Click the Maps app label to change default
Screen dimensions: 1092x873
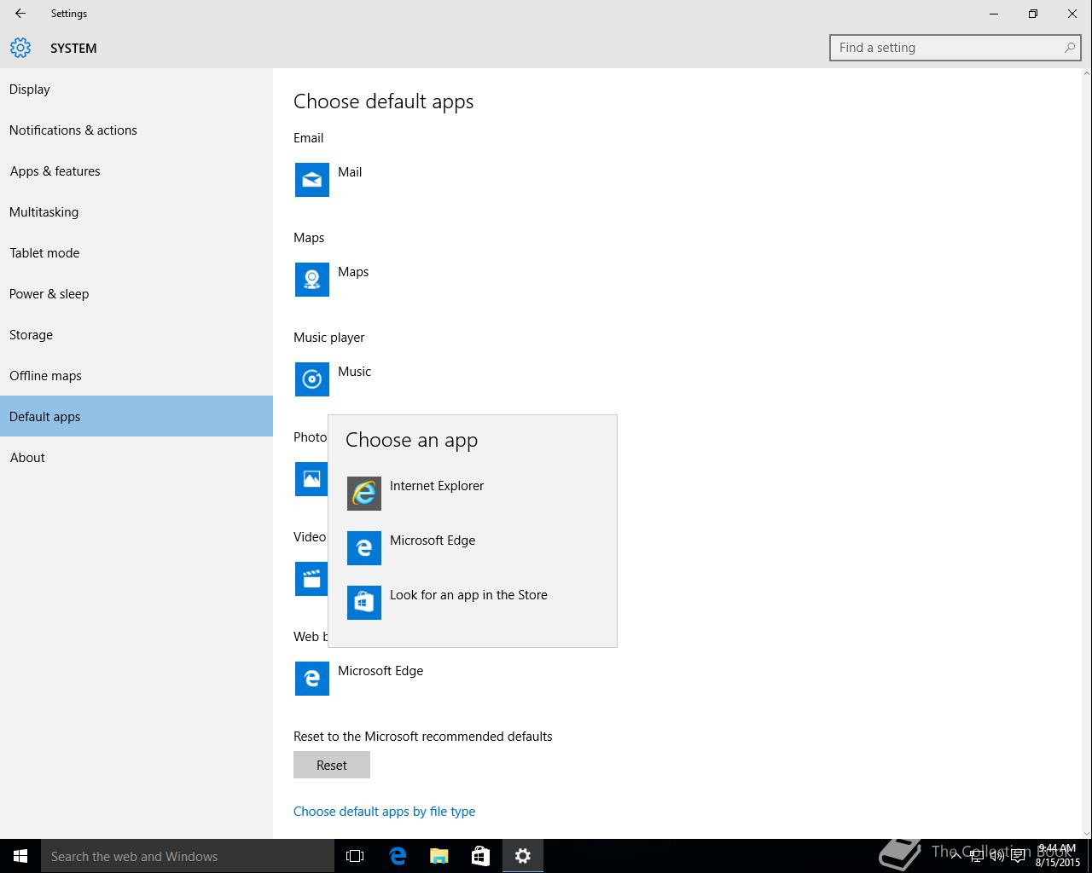pos(353,271)
